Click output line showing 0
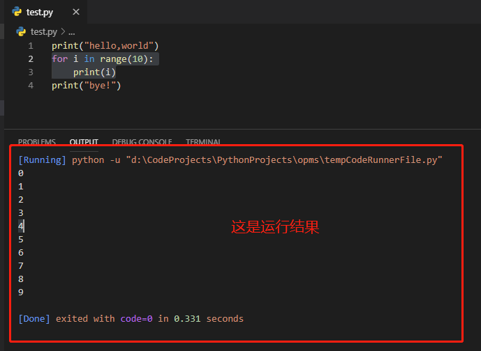The height and width of the screenshot is (351, 481). [x=21, y=173]
